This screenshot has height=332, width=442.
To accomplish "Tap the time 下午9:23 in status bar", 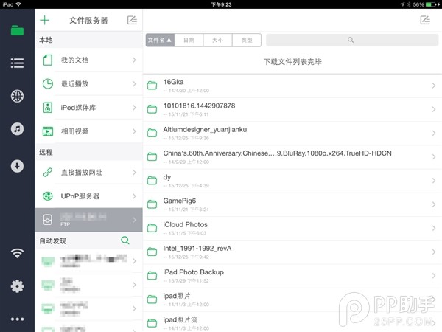I will 221,4.
